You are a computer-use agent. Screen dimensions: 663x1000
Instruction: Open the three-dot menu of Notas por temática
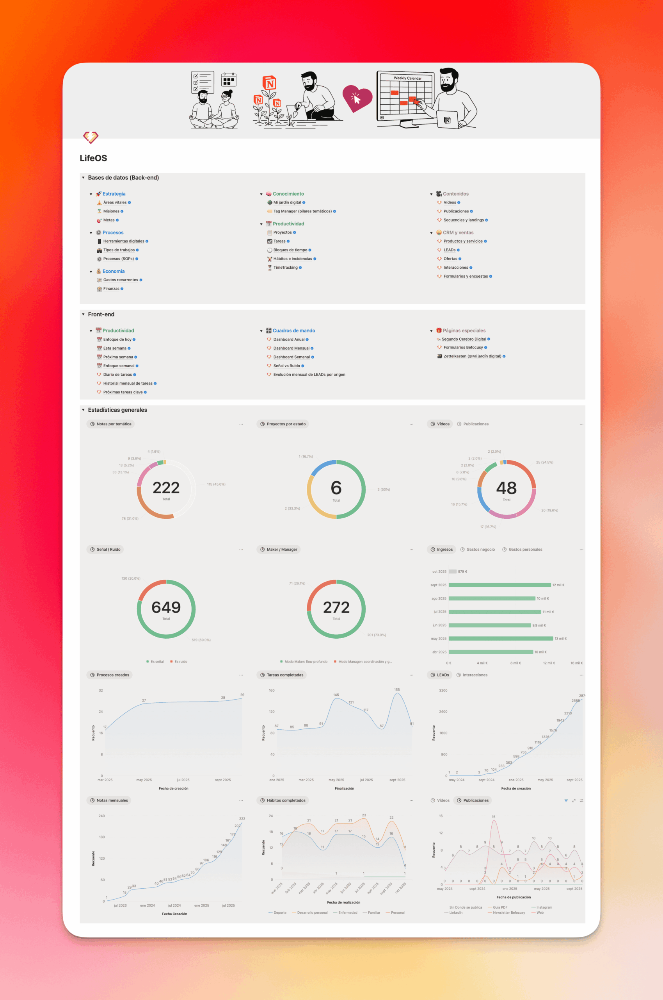(241, 424)
